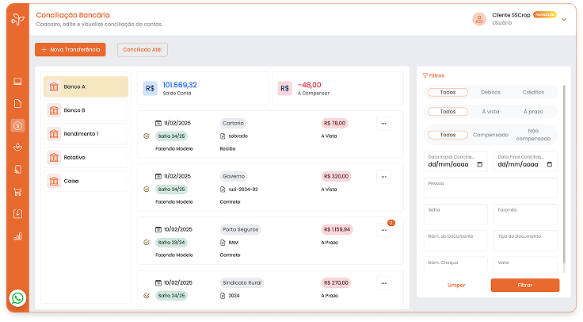The width and height of the screenshot is (583, 322).
Task: Click the Nova Transferência button
Action: 70,49
